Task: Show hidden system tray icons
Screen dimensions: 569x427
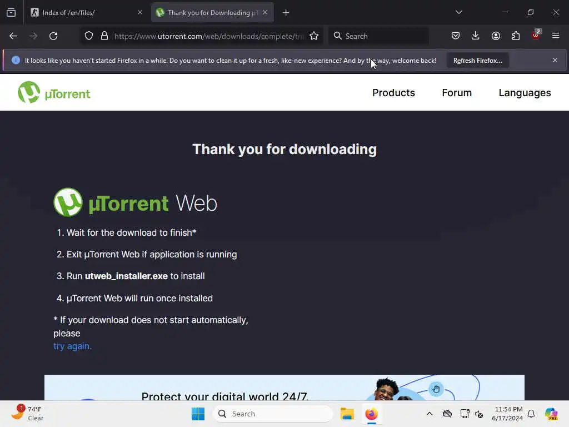Action: [x=430, y=414]
